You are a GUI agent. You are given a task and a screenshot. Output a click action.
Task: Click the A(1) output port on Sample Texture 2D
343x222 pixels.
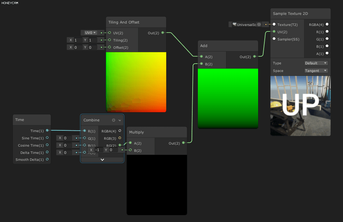pos(327,54)
